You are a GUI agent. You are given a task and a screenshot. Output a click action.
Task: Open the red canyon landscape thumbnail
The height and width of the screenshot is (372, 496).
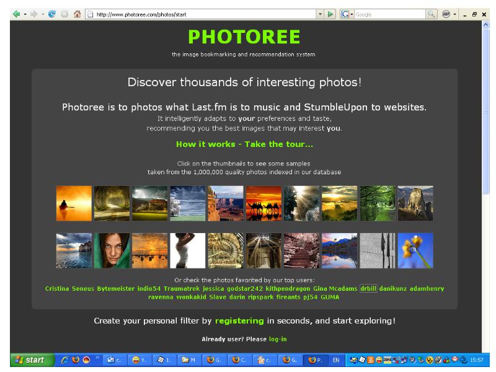click(x=226, y=203)
